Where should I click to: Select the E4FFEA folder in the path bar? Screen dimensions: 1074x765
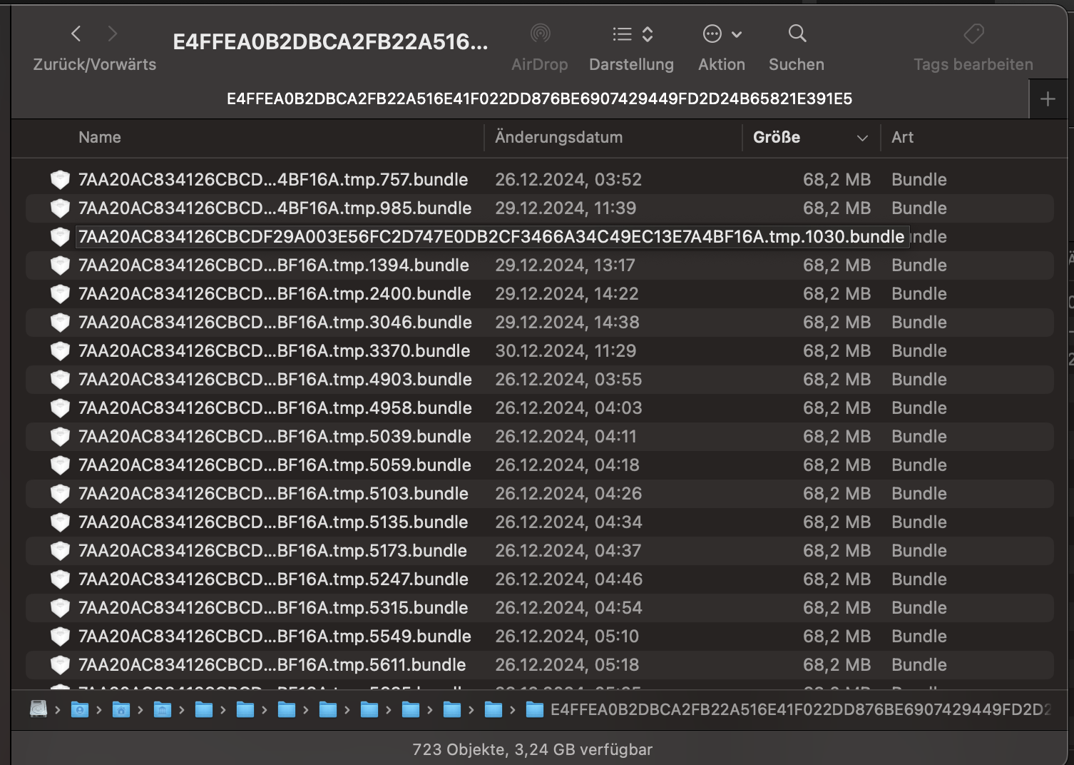pyautogui.click(x=642, y=709)
